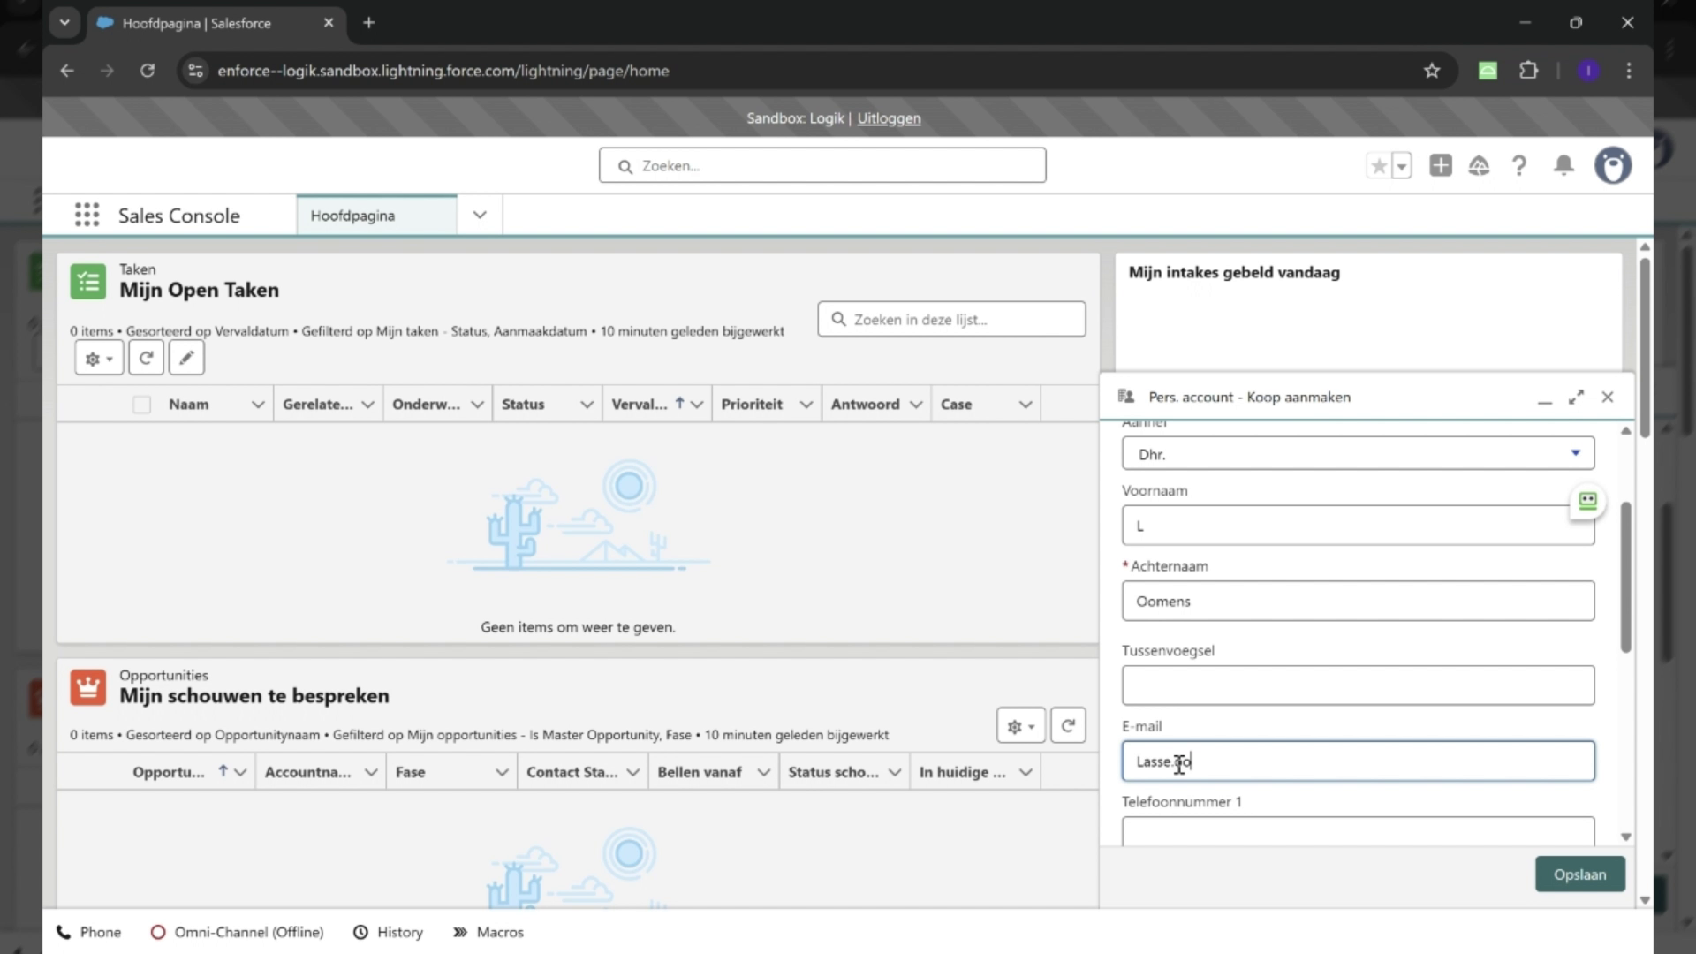Expand the Hoofdpagina tab chevron
The image size is (1696, 954).
478,215
